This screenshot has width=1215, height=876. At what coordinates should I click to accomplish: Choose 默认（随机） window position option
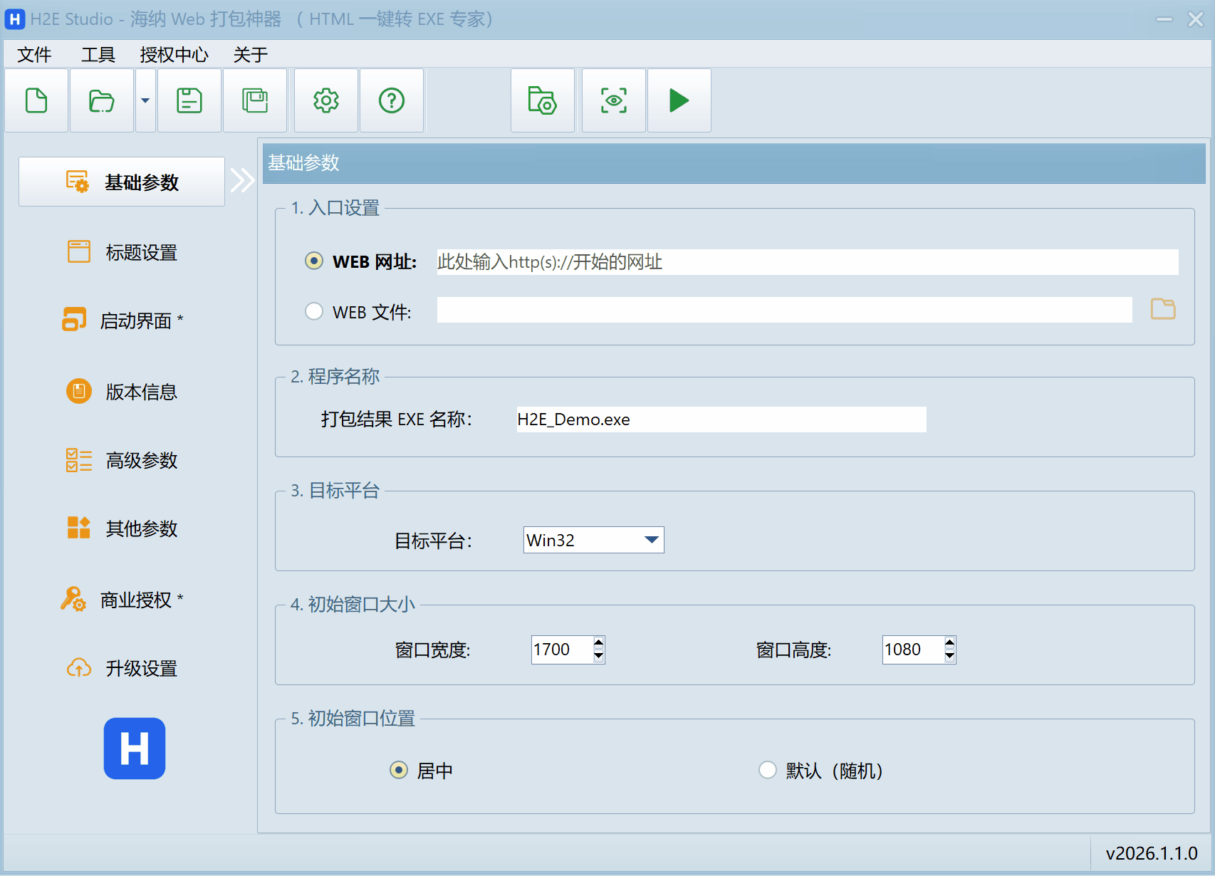coord(767,770)
